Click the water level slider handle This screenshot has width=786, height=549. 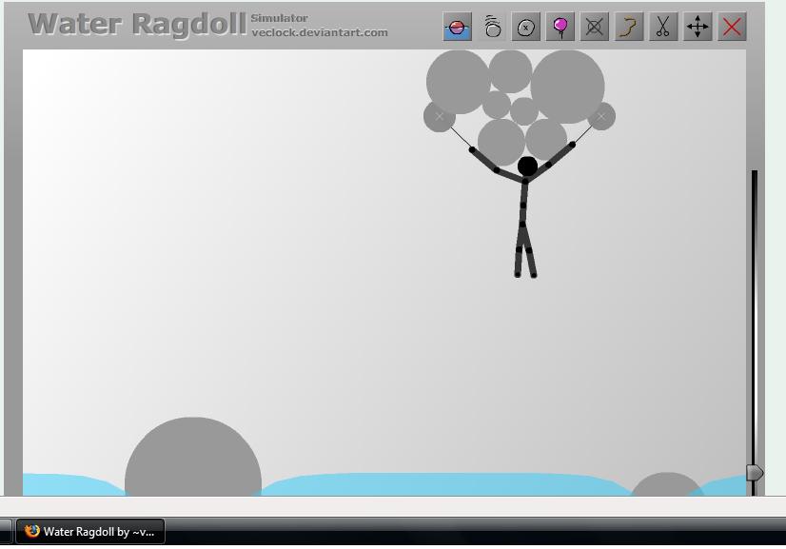click(x=755, y=473)
